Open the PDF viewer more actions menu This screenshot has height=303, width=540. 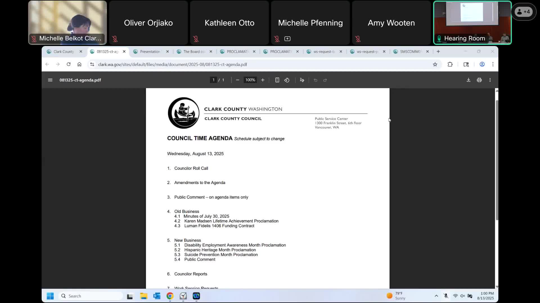point(490,80)
